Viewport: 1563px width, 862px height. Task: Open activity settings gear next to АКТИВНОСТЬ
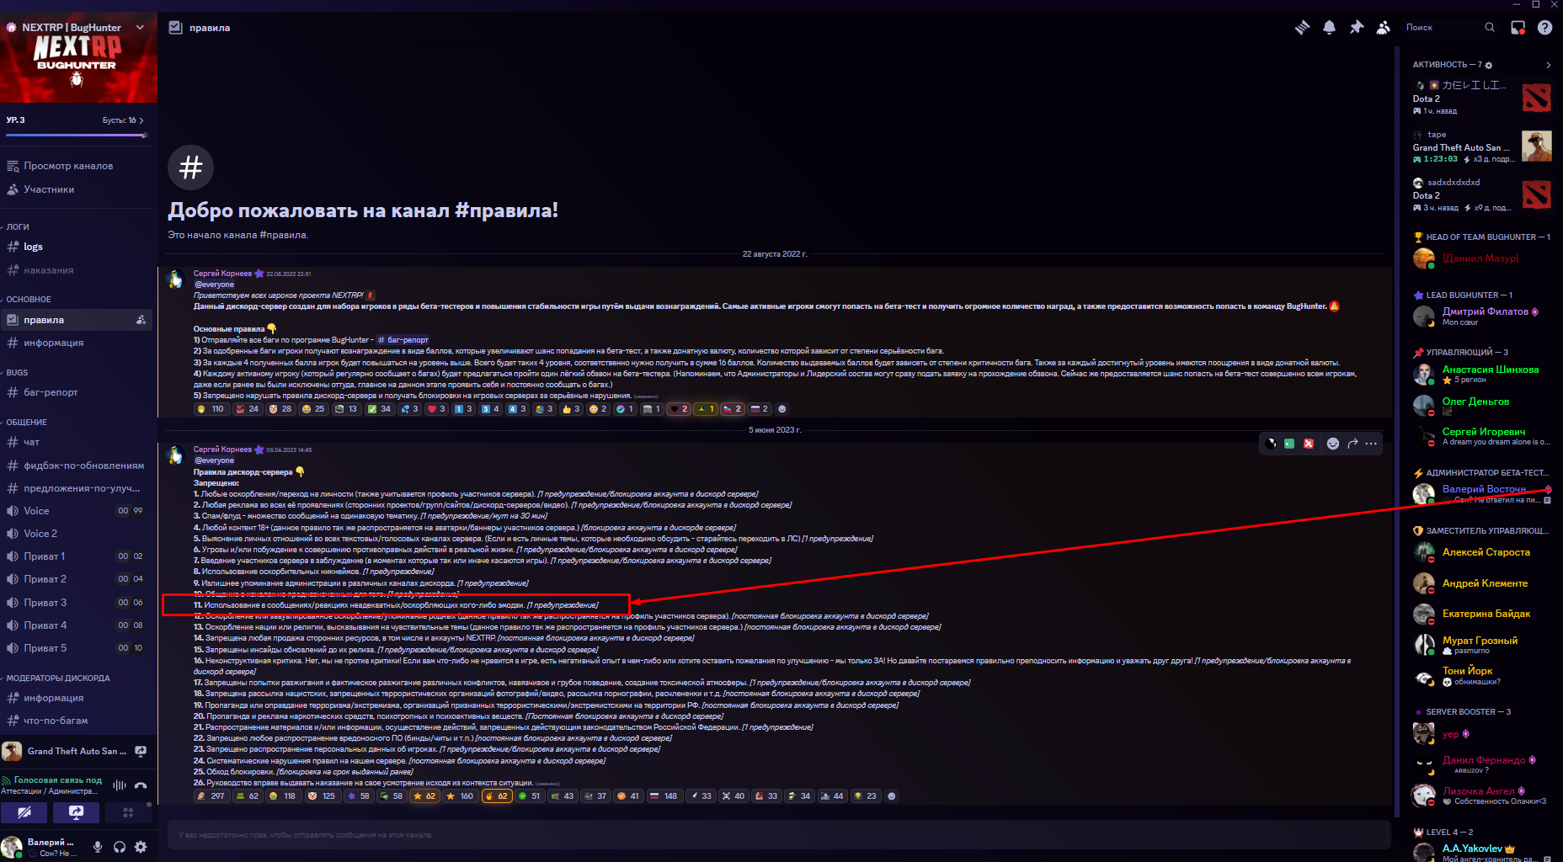1488,65
